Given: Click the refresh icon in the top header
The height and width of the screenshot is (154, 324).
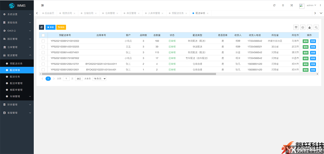Looking at the screenshot, I should pyautogui.click(x=274, y=5).
